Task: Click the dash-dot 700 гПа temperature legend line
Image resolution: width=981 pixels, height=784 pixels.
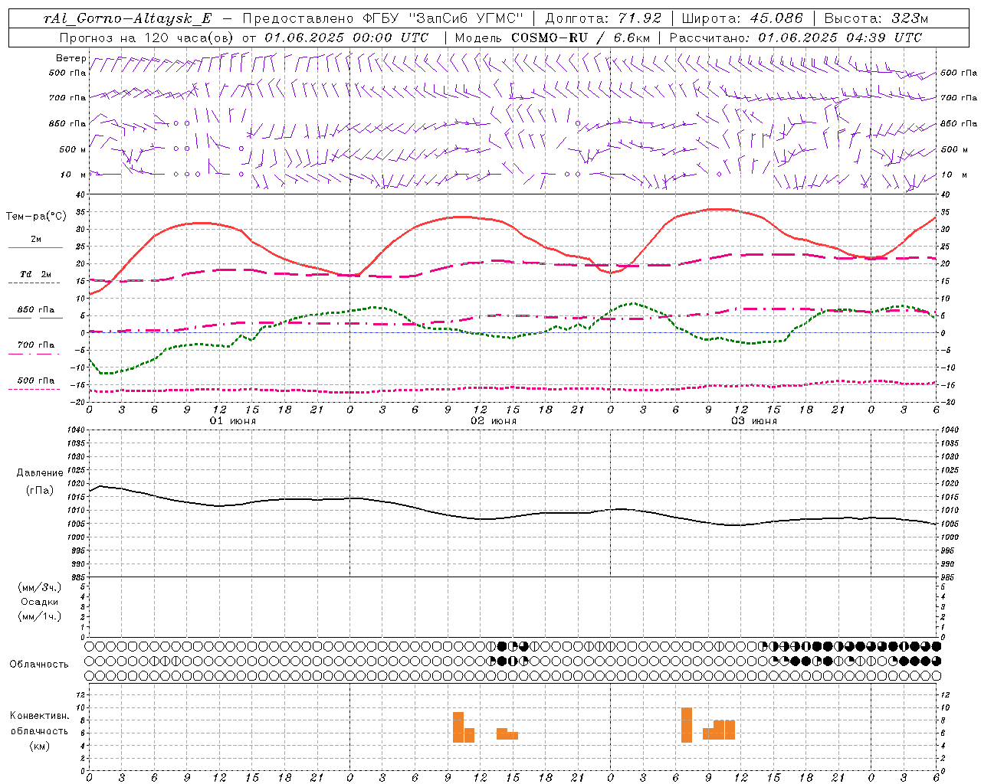Action: tap(34, 354)
